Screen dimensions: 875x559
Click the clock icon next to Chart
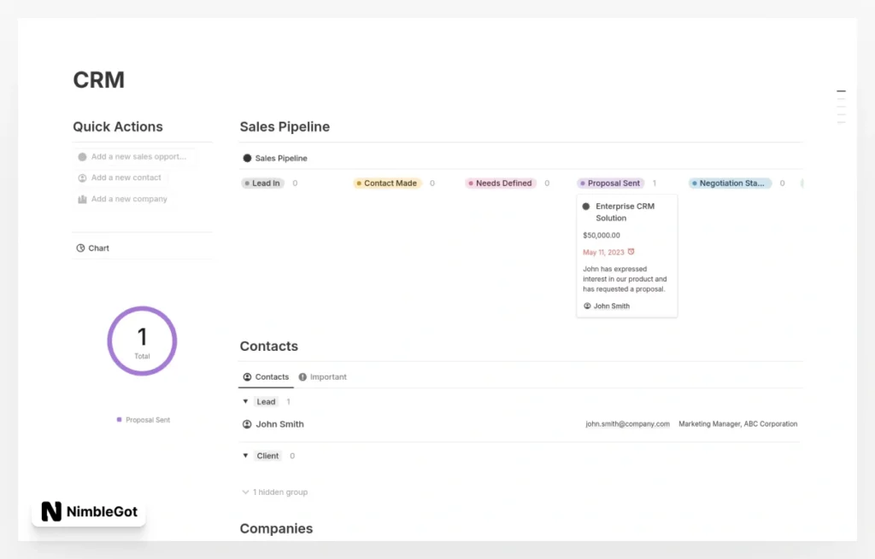(80, 248)
